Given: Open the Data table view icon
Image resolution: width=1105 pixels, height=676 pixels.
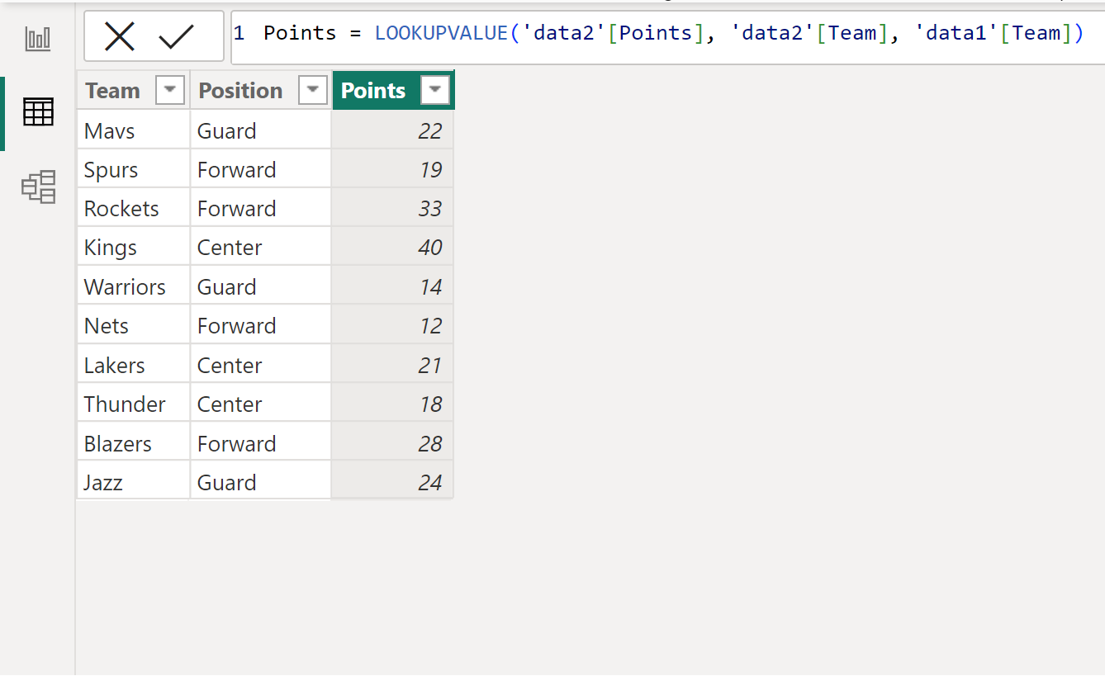Looking at the screenshot, I should pyautogui.click(x=38, y=111).
